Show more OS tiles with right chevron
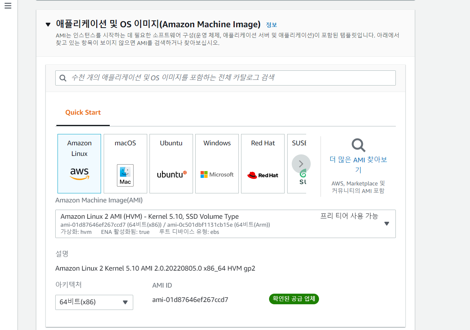 click(x=301, y=164)
